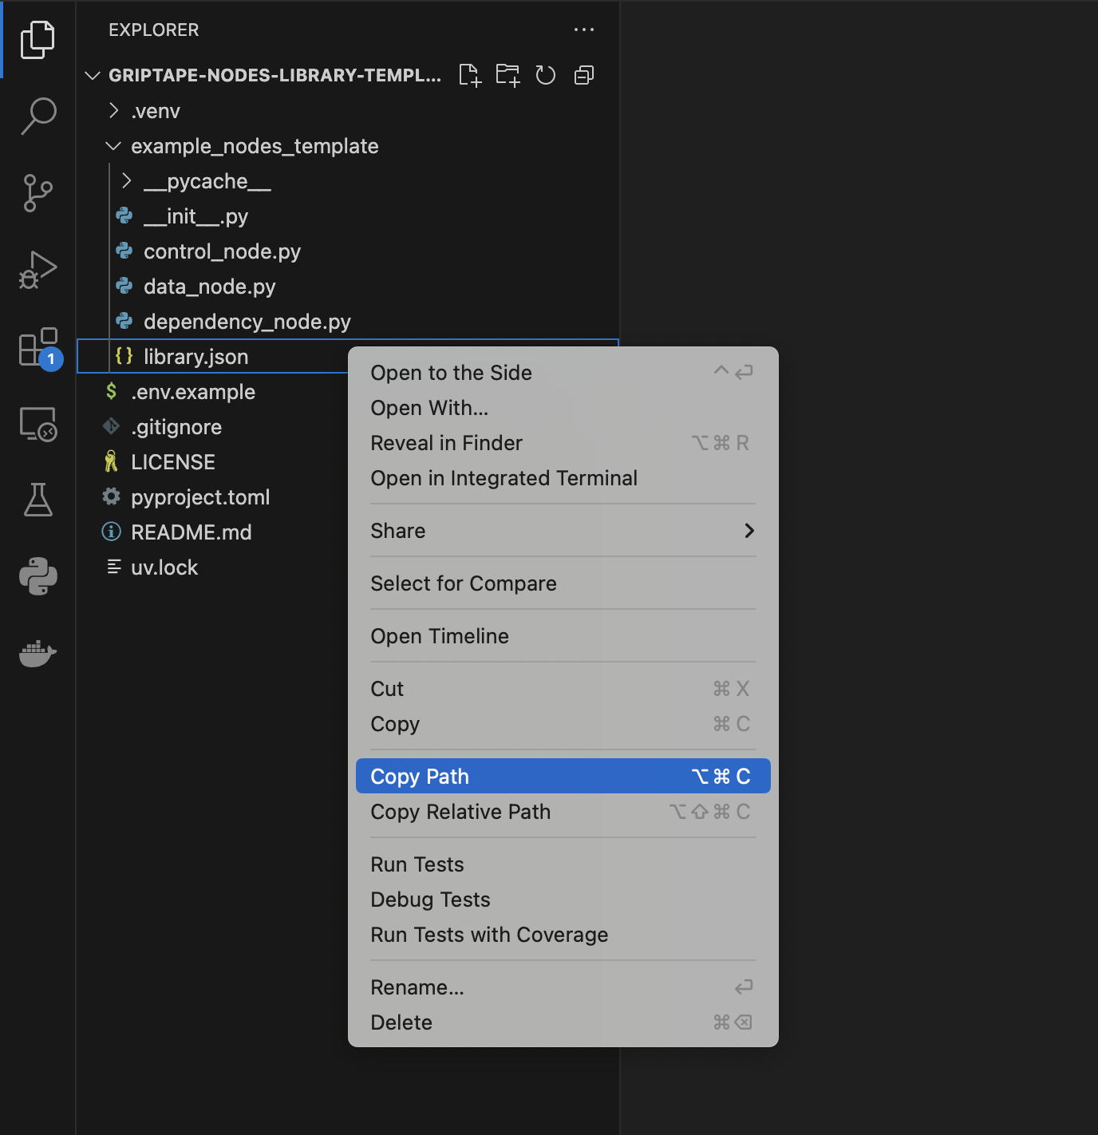The width and height of the screenshot is (1098, 1135).
Task: Open the Run and Debug icon
Action: 38,270
